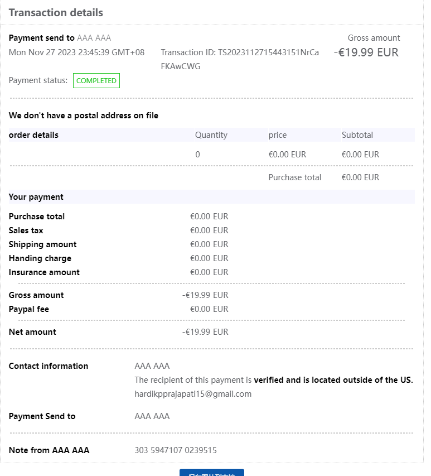431x476 pixels.
Task: Click the price column header
Action: click(x=278, y=135)
